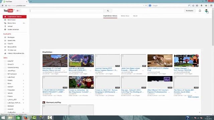Open the 'LetsTape | PvP' subscription

tap(15, 103)
